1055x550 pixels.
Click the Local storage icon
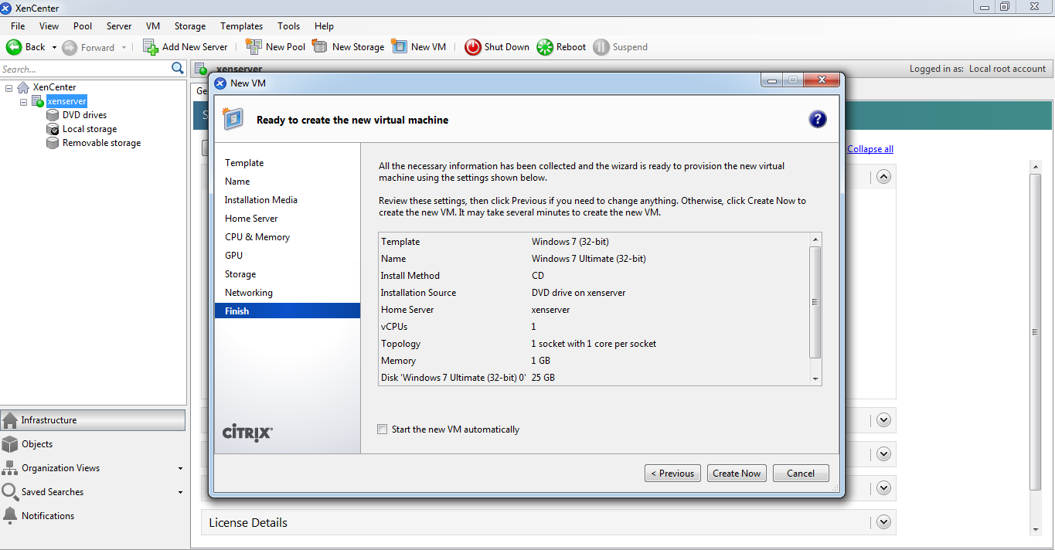[53, 129]
